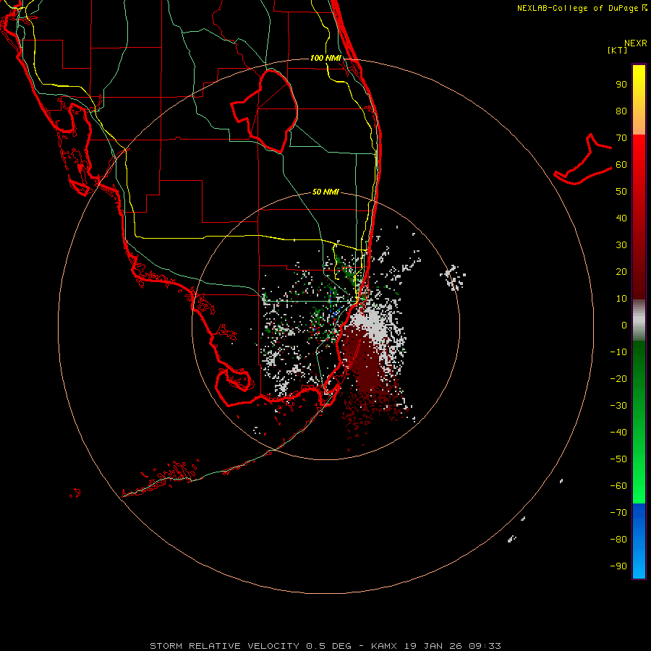Image resolution: width=651 pixels, height=651 pixels.
Task: Click the -40 value on velocity scale
Action: click(x=618, y=433)
